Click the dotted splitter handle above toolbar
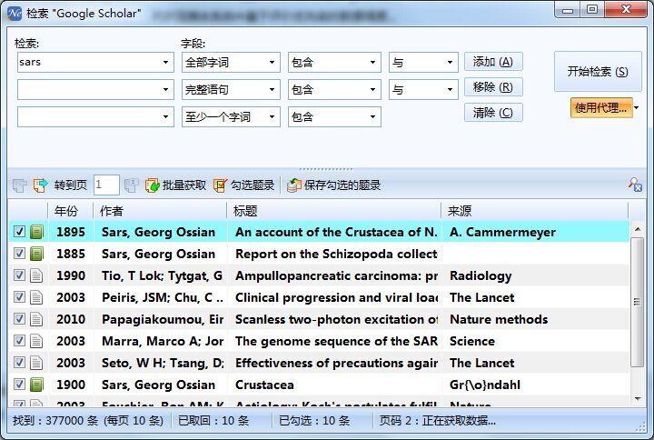Viewport: 654px width, 440px height. click(x=326, y=169)
